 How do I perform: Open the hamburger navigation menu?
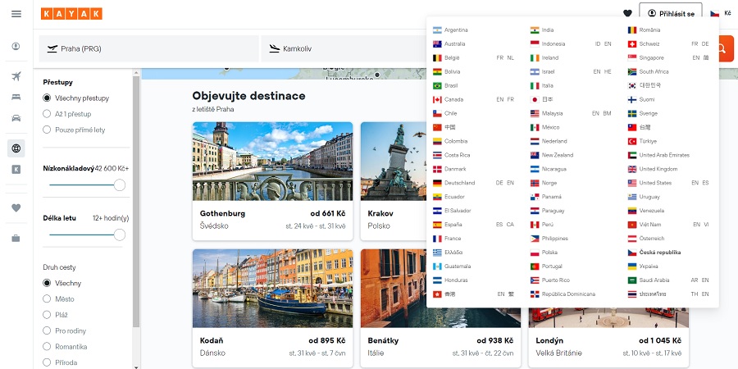click(16, 14)
